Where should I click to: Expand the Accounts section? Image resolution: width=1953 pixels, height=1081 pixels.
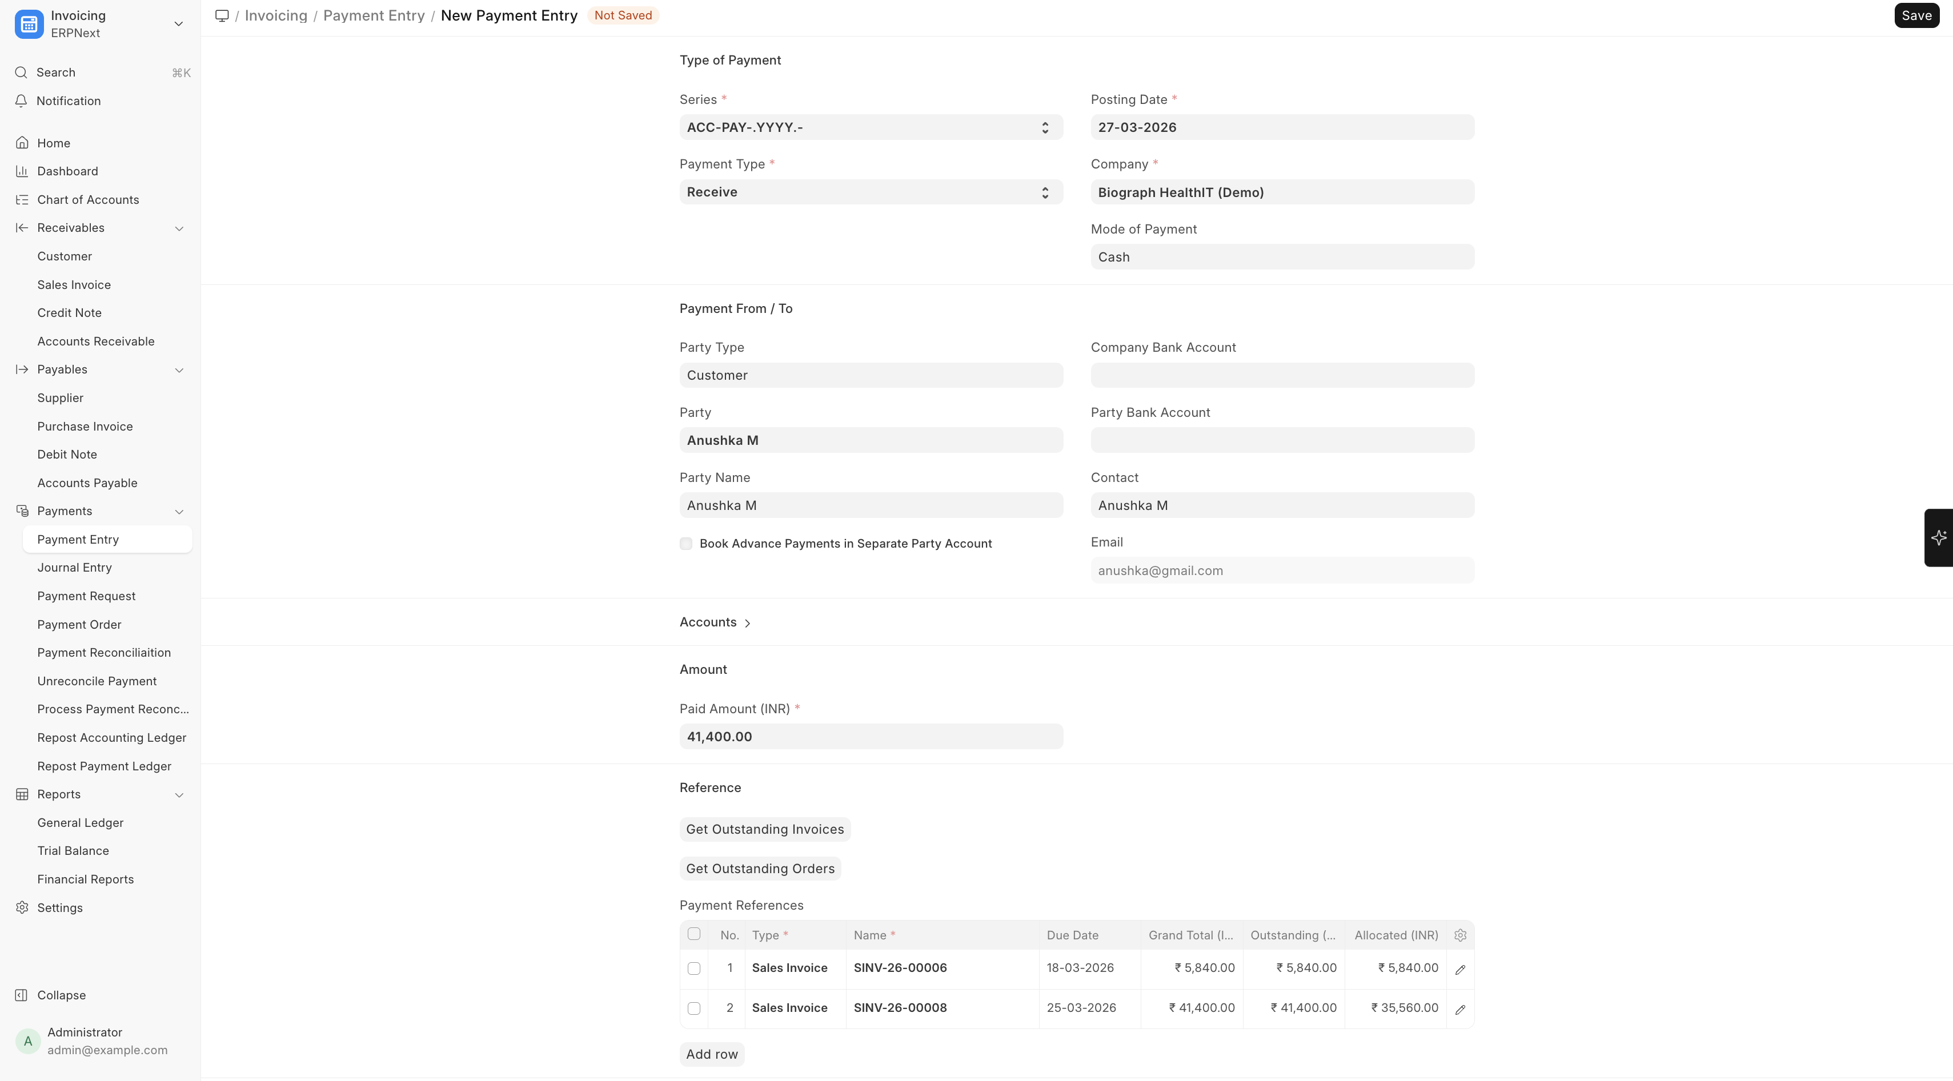tap(713, 622)
